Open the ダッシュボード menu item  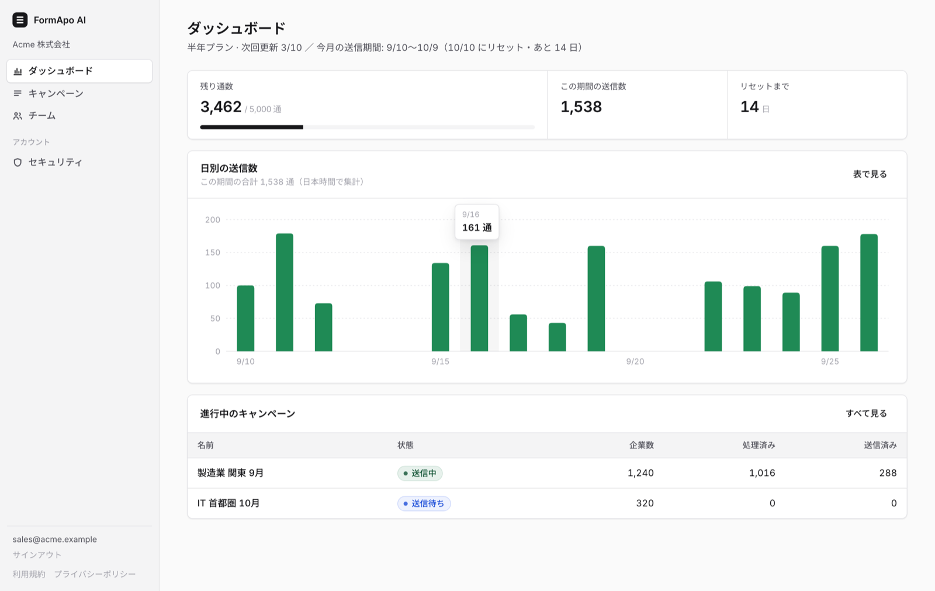[79, 71]
